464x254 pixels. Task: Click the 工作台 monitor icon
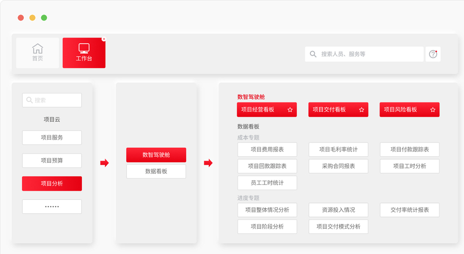coord(84,48)
